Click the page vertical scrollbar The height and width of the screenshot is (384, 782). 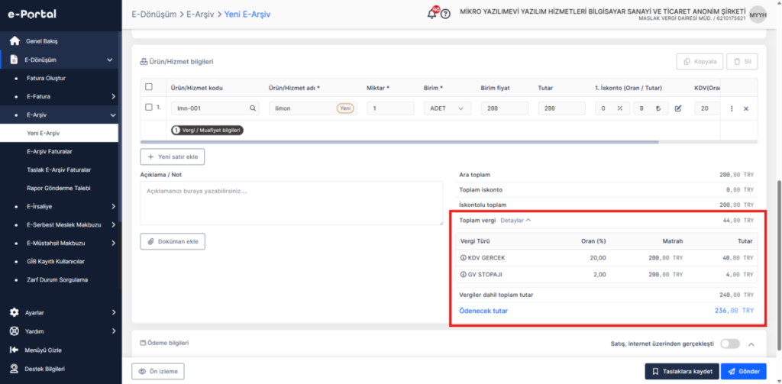pos(779,264)
